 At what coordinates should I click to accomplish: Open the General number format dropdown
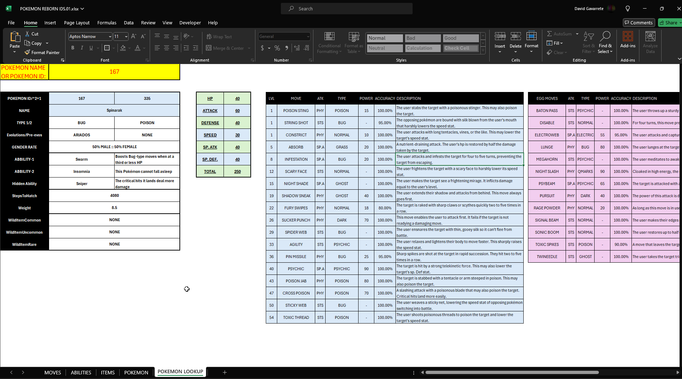[x=308, y=37]
